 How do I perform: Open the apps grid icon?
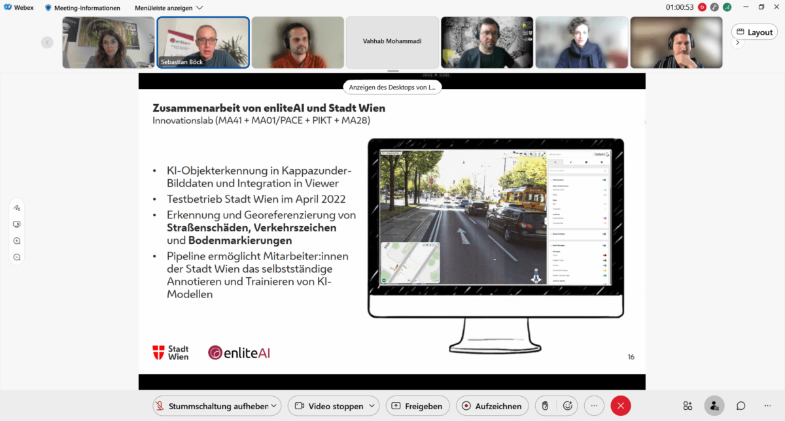pyautogui.click(x=688, y=406)
